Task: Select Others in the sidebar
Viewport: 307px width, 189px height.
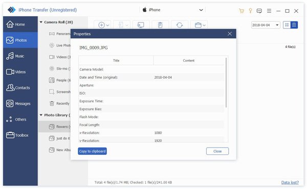Action: (20, 120)
